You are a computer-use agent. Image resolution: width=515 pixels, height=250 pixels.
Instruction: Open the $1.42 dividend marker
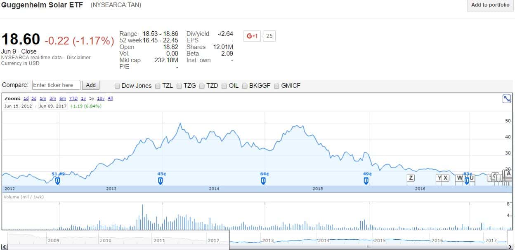click(x=58, y=180)
